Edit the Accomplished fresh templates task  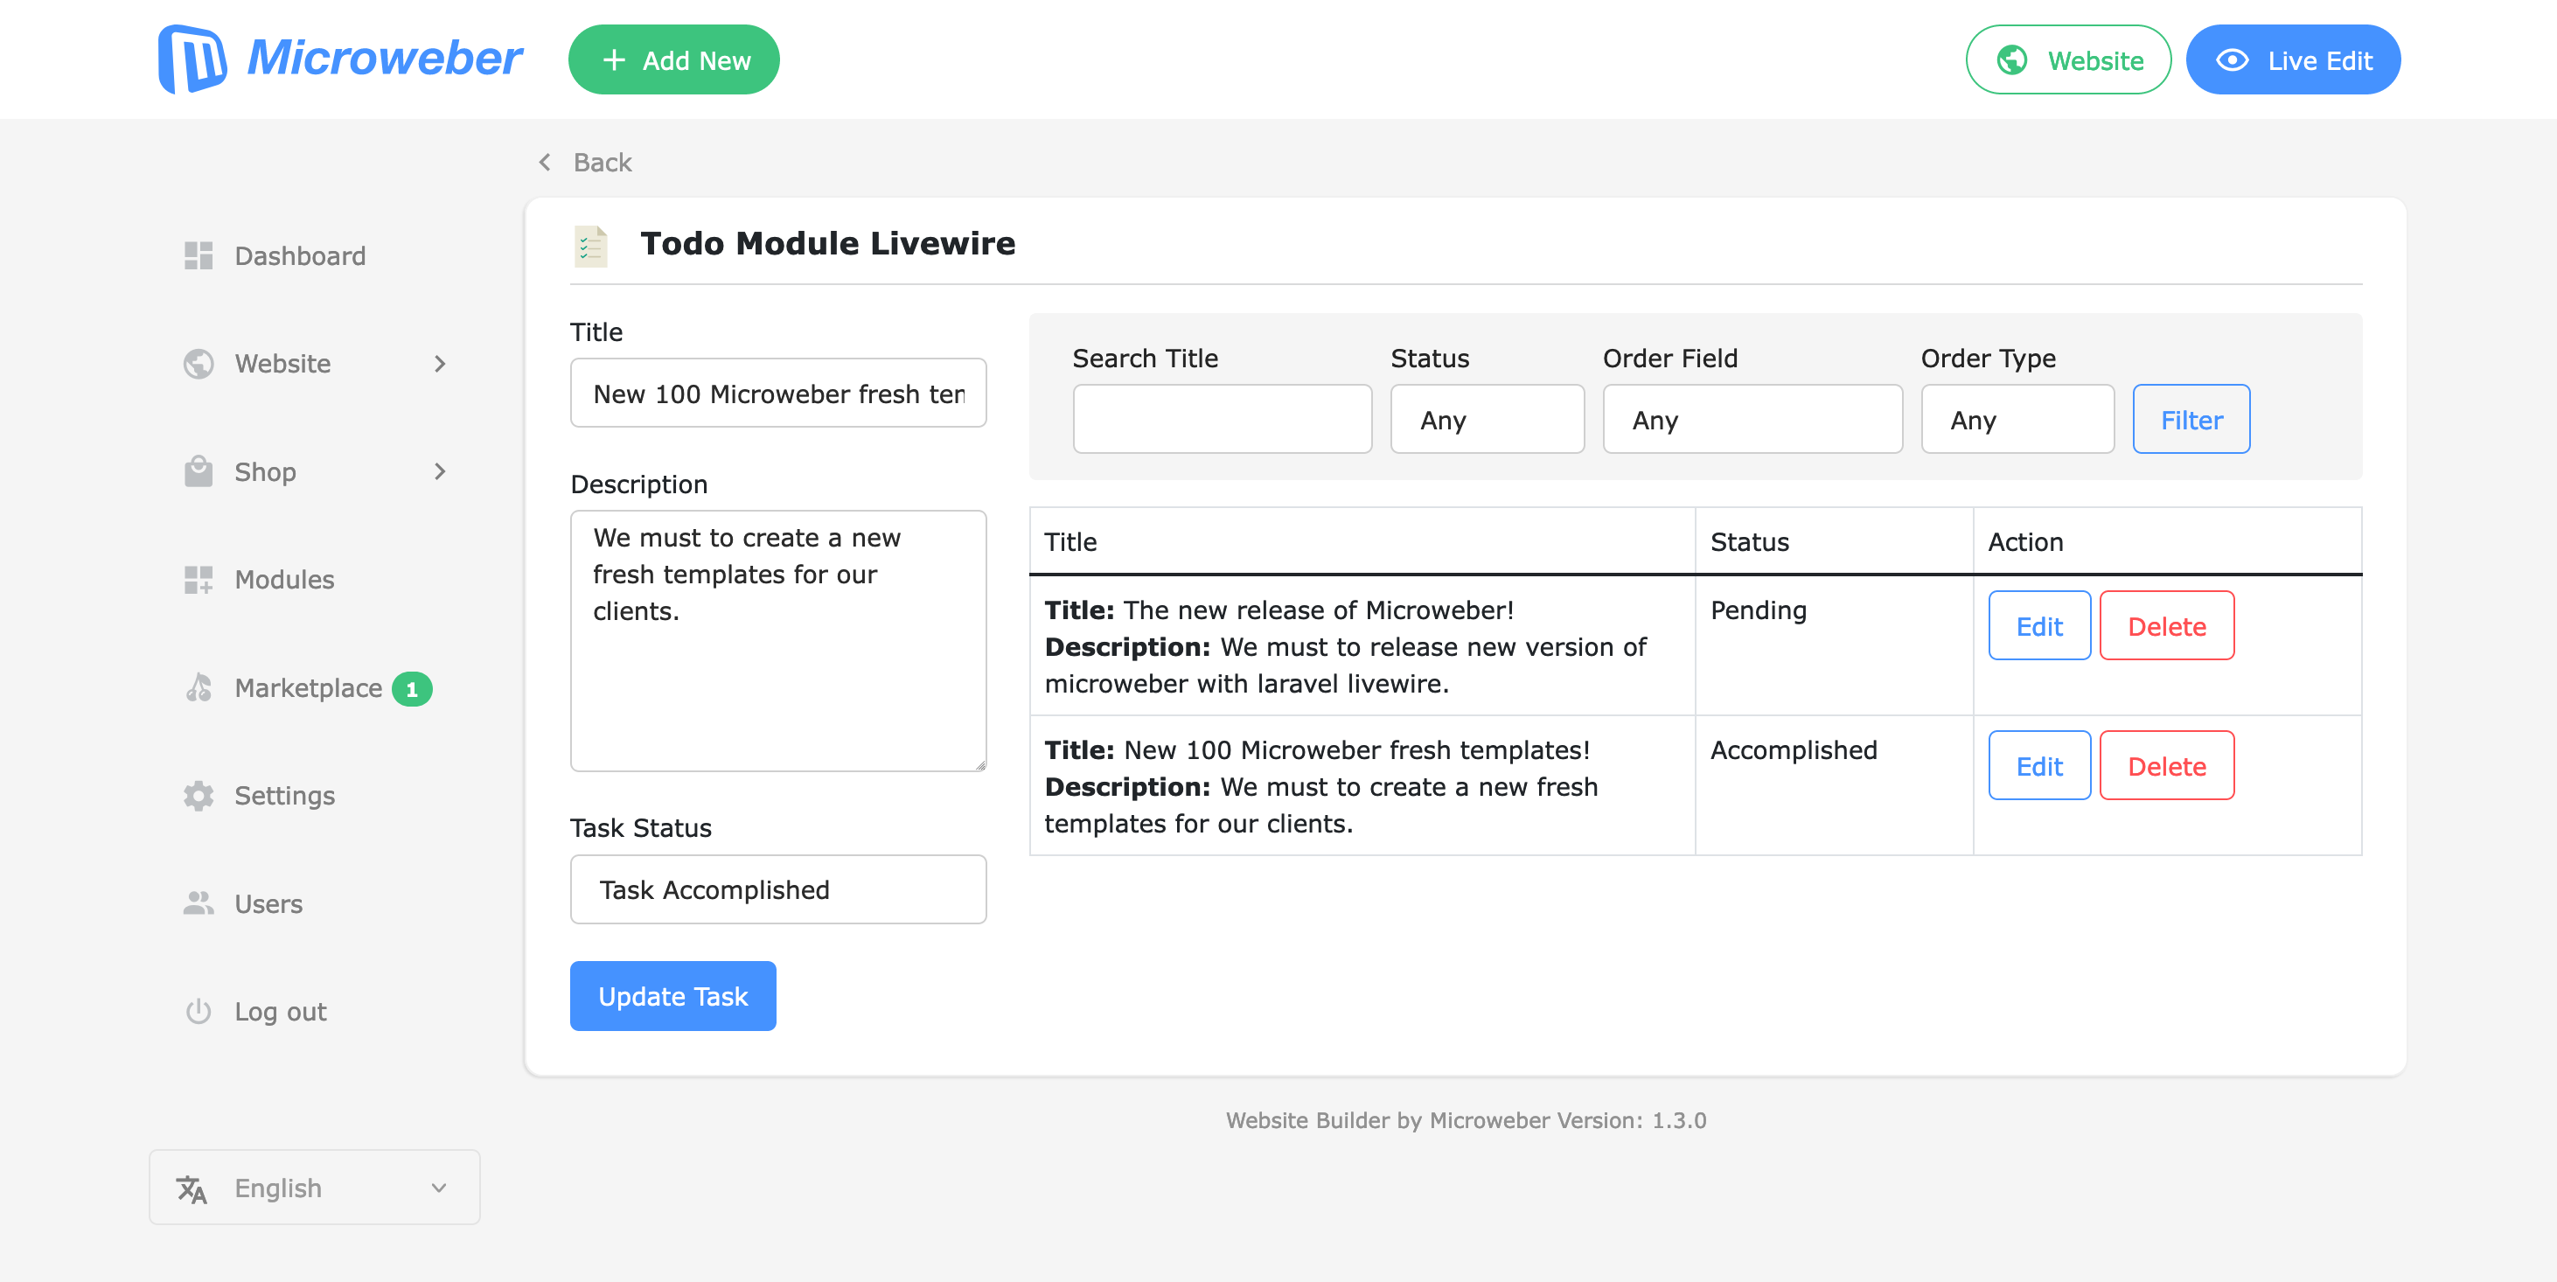coord(2038,766)
